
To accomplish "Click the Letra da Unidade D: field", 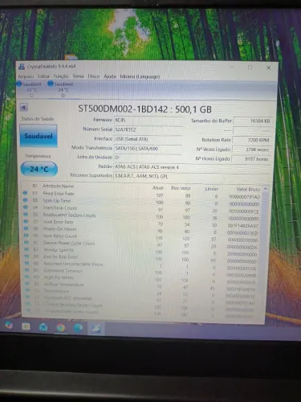I will [148, 158].
